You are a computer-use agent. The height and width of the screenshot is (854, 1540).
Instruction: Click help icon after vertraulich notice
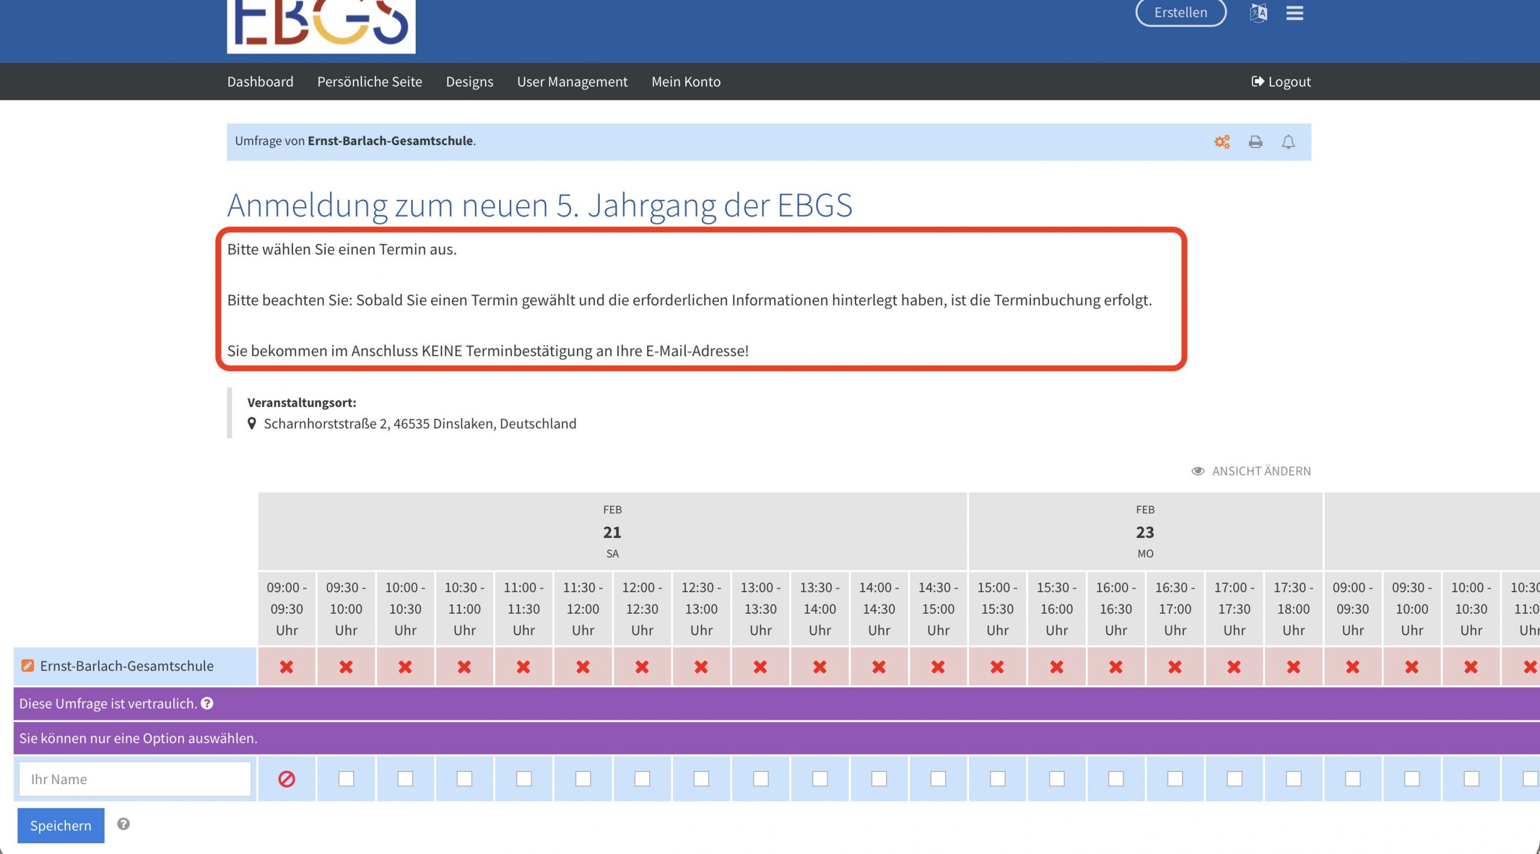click(x=207, y=703)
